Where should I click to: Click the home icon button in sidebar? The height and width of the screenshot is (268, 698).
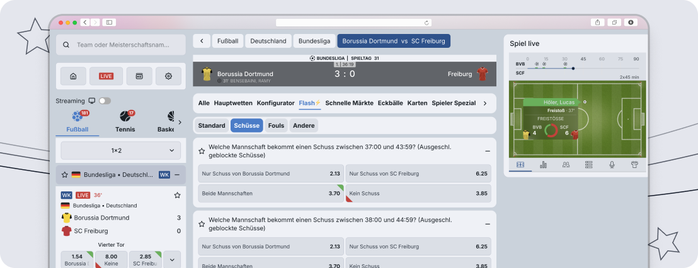click(73, 76)
